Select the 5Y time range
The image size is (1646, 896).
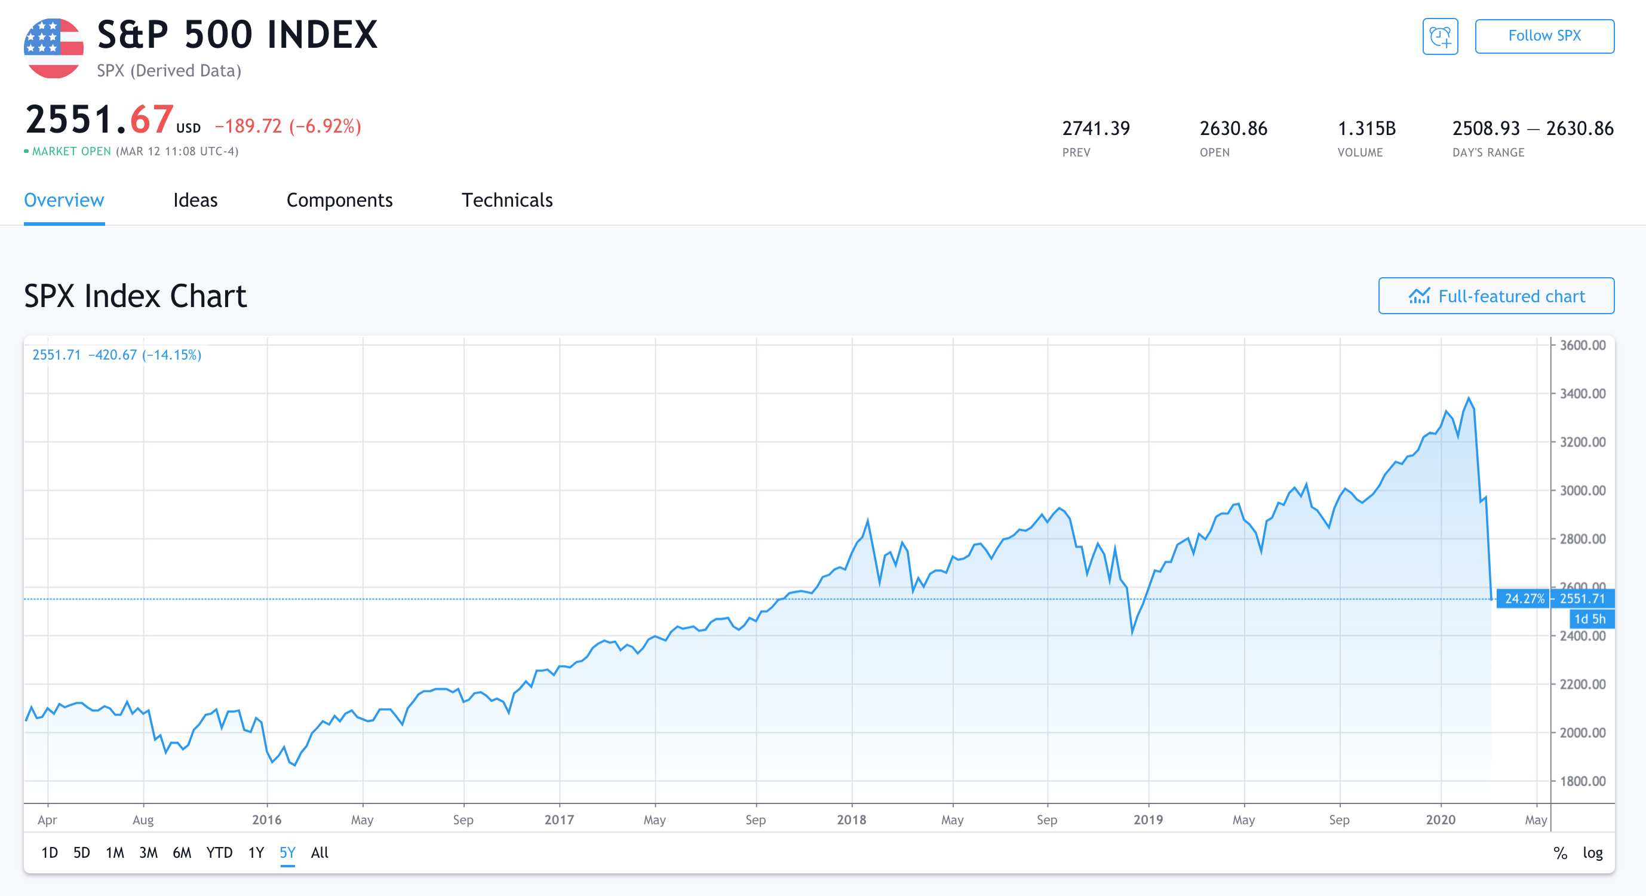click(x=287, y=852)
